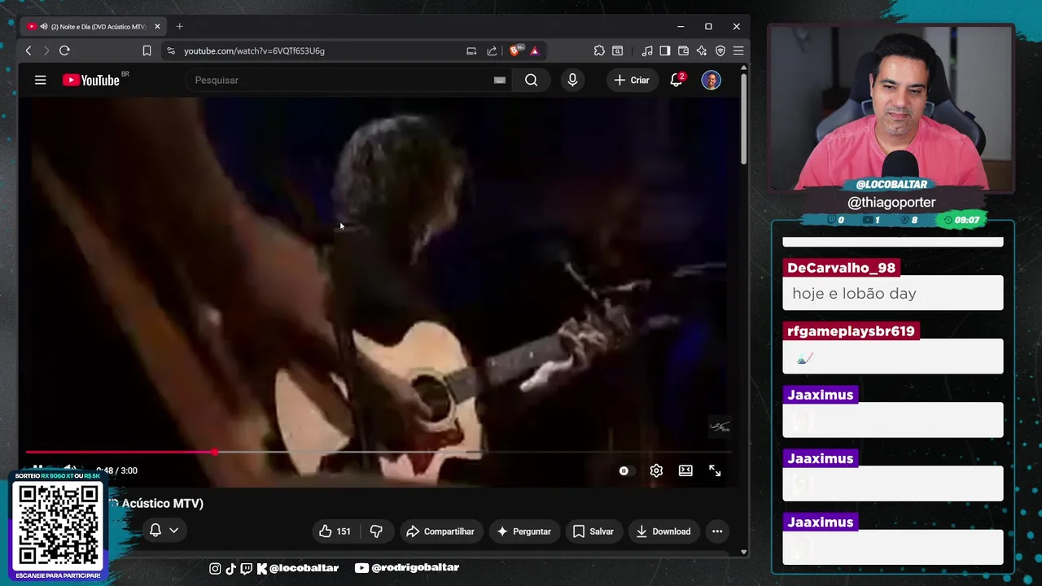The height and width of the screenshot is (586, 1042).
Task: Click the Perguntar button
Action: click(523, 531)
